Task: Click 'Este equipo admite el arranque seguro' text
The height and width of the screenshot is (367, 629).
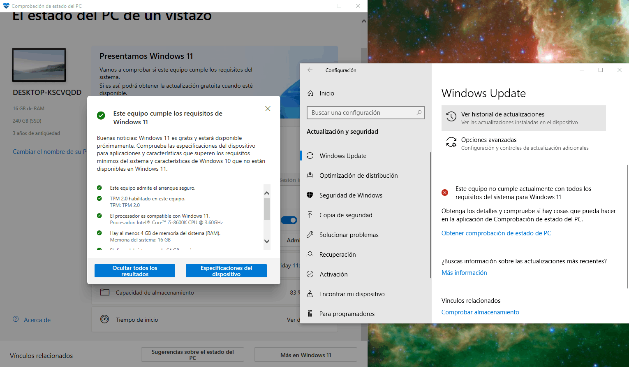Action: [153, 188]
